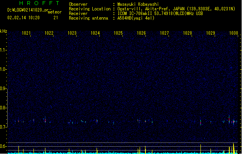Viewport: 242px width, 154px height.
Task: Click the Receiving antenna label
Action: coord(88,18)
